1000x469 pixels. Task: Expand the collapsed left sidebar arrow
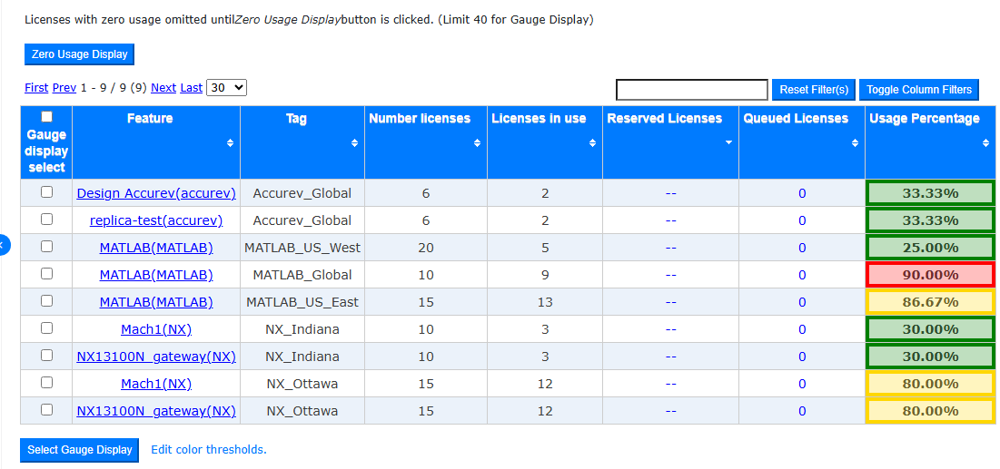pyautogui.click(x=4, y=245)
